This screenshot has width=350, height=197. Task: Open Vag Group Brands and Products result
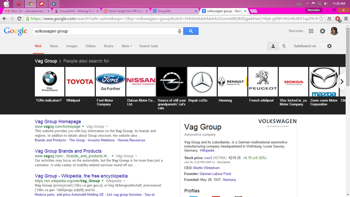click(68, 151)
